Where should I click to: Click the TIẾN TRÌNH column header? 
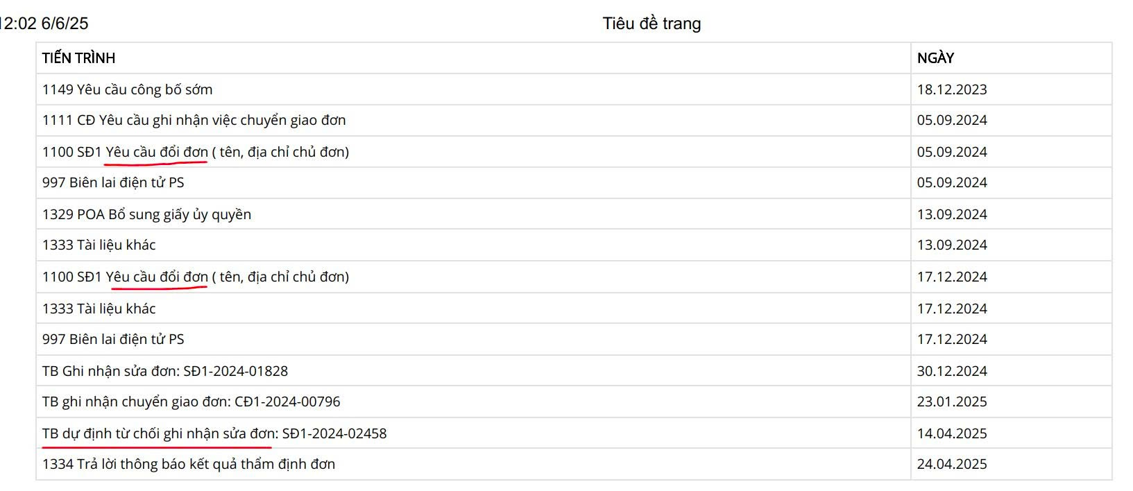[x=78, y=58]
